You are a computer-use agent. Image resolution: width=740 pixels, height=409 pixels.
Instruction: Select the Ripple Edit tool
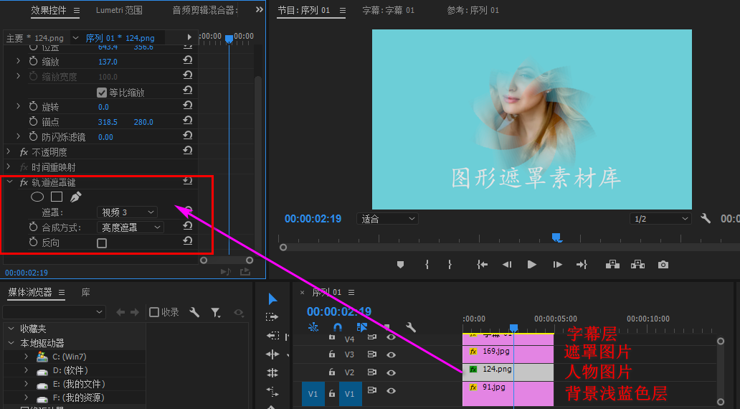click(272, 335)
